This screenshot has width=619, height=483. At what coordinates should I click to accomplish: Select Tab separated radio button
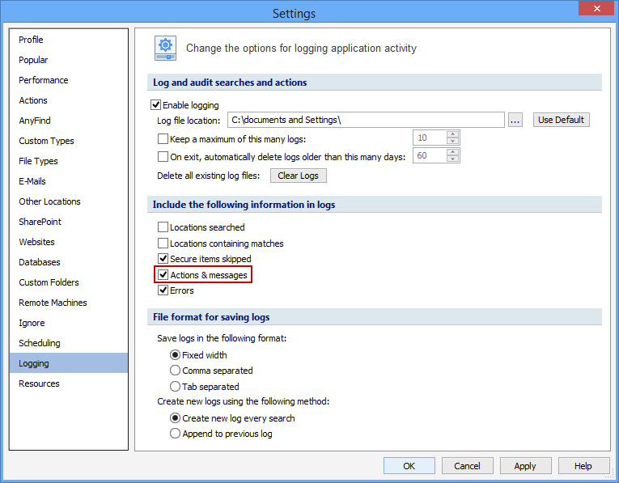click(x=175, y=387)
